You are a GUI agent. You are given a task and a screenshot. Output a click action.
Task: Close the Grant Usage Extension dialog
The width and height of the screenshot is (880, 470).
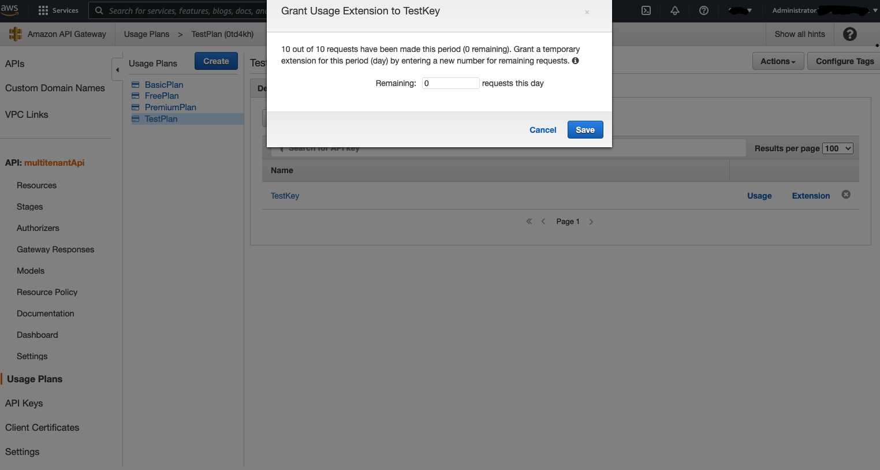(x=587, y=12)
